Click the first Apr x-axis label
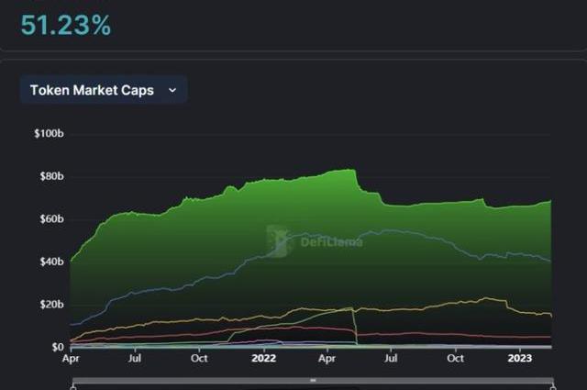 pos(71,361)
